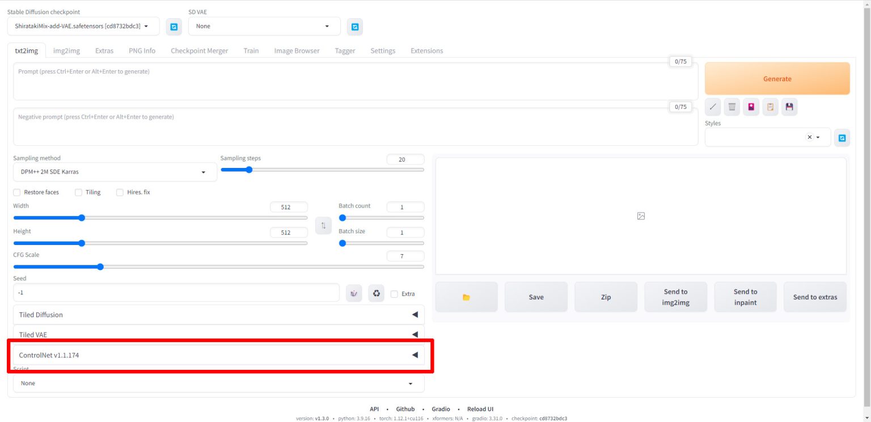Image resolution: width=871 pixels, height=422 pixels.
Task: Switch to the img2img tab
Action: point(66,50)
